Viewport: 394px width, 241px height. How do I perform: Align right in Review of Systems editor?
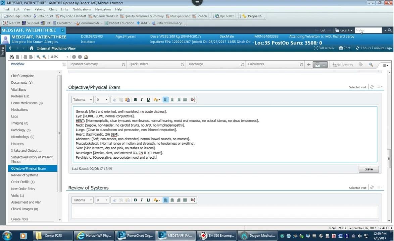[x=179, y=200]
